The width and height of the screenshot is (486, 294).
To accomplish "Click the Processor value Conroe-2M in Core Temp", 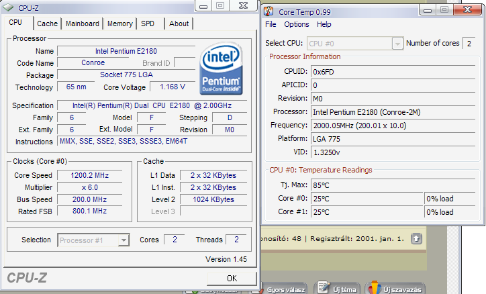I will [393, 112].
